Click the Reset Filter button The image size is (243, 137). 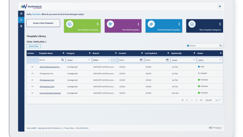34,46
